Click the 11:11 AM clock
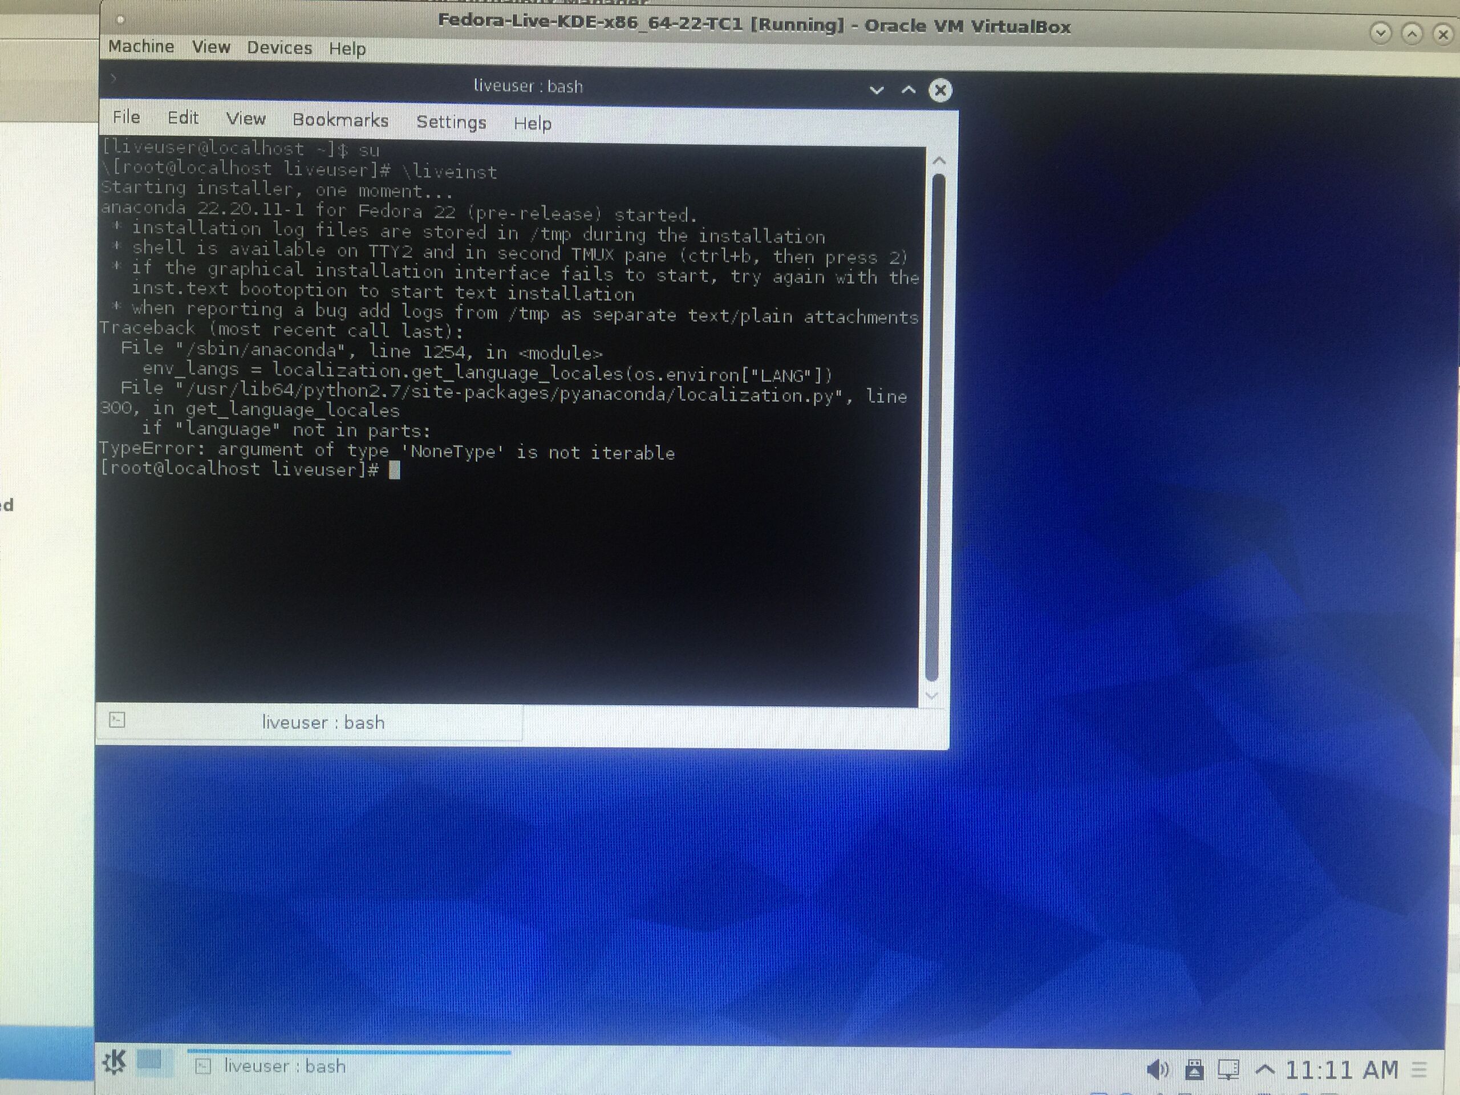The width and height of the screenshot is (1460, 1095). click(x=1341, y=1070)
